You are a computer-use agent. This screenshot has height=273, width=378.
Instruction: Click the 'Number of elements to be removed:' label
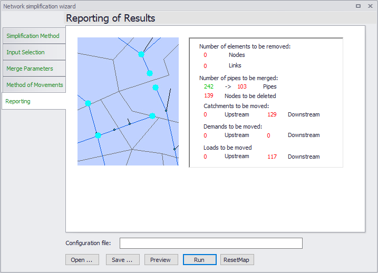(x=245, y=46)
